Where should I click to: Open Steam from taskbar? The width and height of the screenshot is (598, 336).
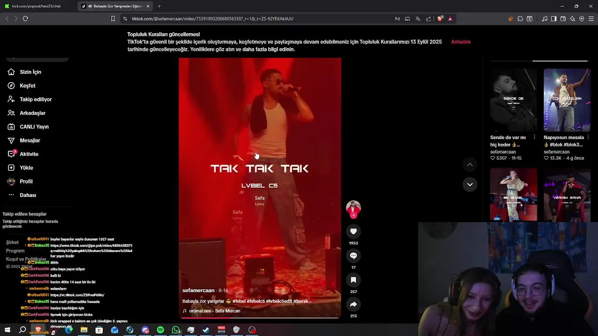point(206,330)
